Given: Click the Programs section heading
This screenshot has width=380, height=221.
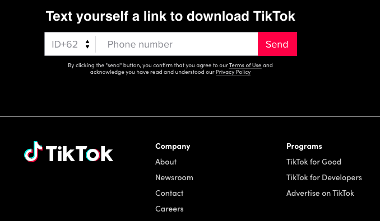Looking at the screenshot, I should click(x=304, y=146).
